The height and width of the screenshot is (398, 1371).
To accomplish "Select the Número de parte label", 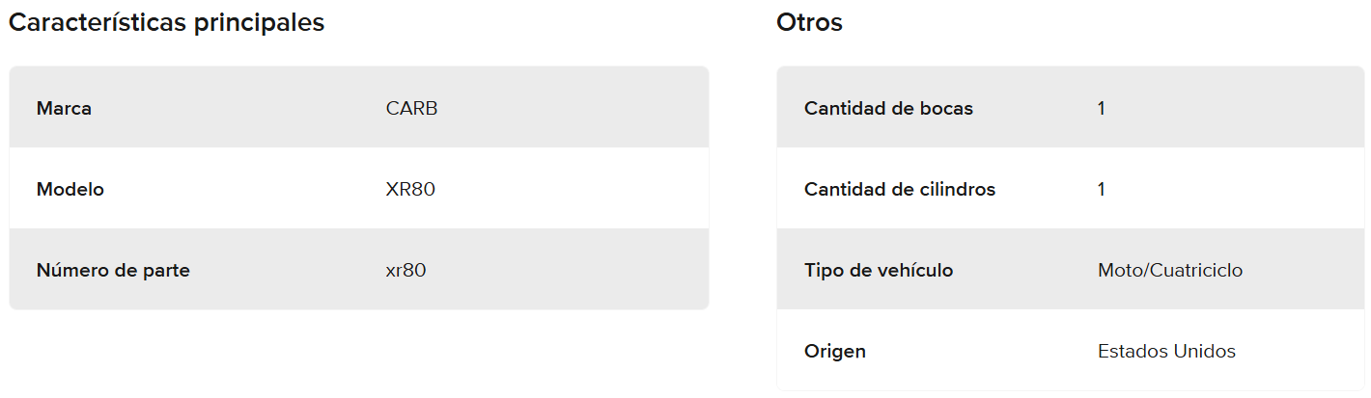I will point(113,271).
